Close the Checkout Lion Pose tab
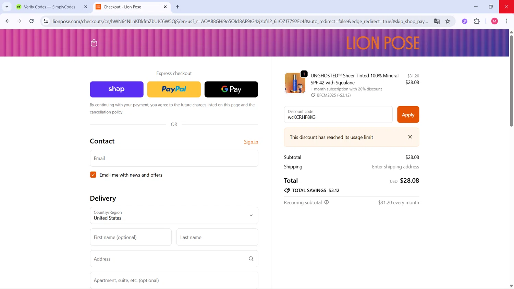 (x=165, y=7)
